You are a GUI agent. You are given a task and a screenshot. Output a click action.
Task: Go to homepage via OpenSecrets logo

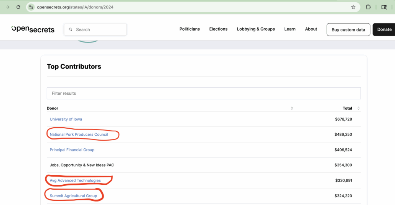click(33, 29)
